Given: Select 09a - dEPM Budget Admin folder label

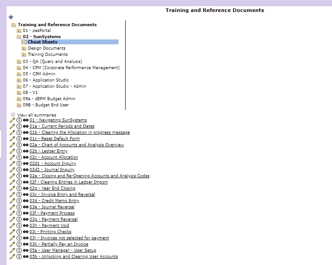Looking at the screenshot, I should [49, 99].
